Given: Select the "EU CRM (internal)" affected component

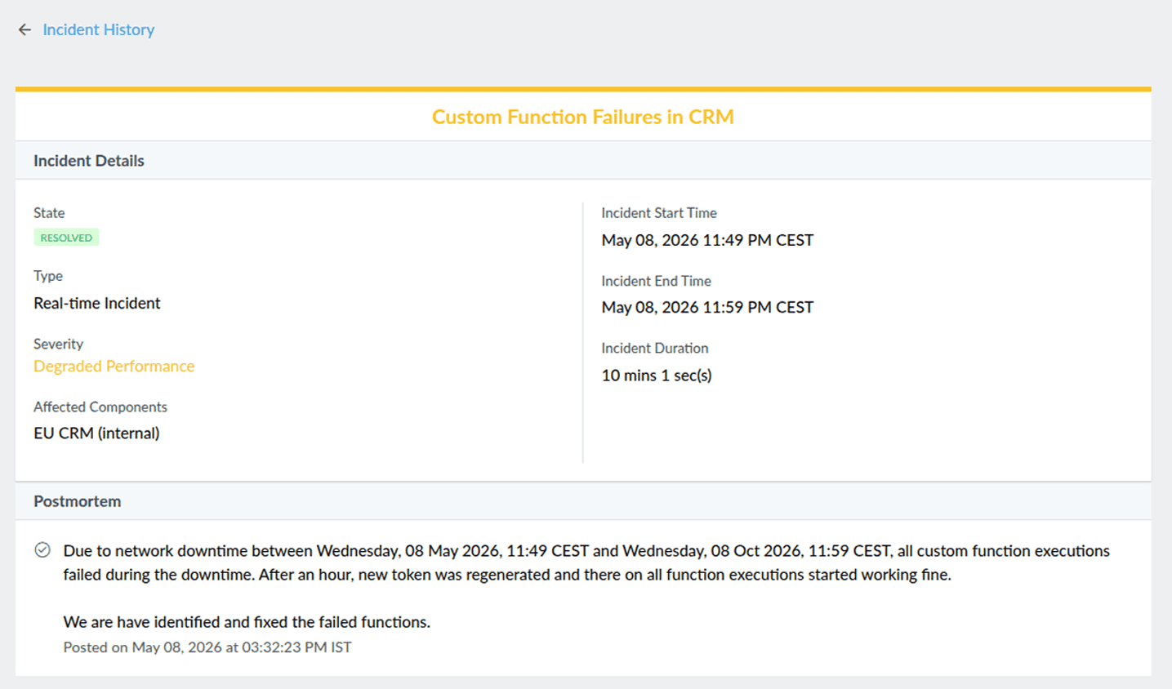Looking at the screenshot, I should [96, 433].
